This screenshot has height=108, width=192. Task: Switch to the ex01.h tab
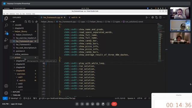(74, 17)
